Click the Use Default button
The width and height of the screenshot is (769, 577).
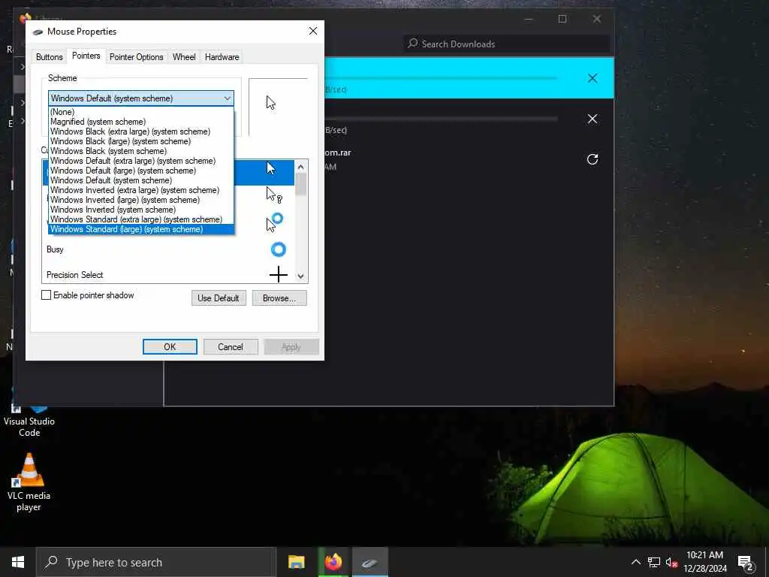point(219,298)
